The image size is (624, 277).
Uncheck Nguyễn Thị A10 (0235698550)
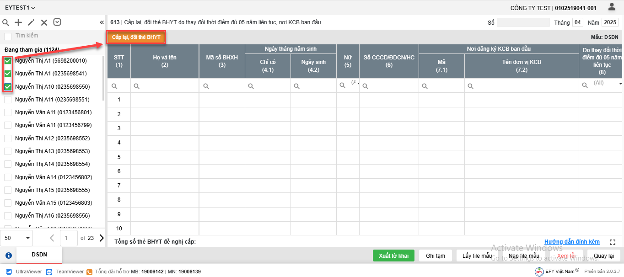(8, 86)
